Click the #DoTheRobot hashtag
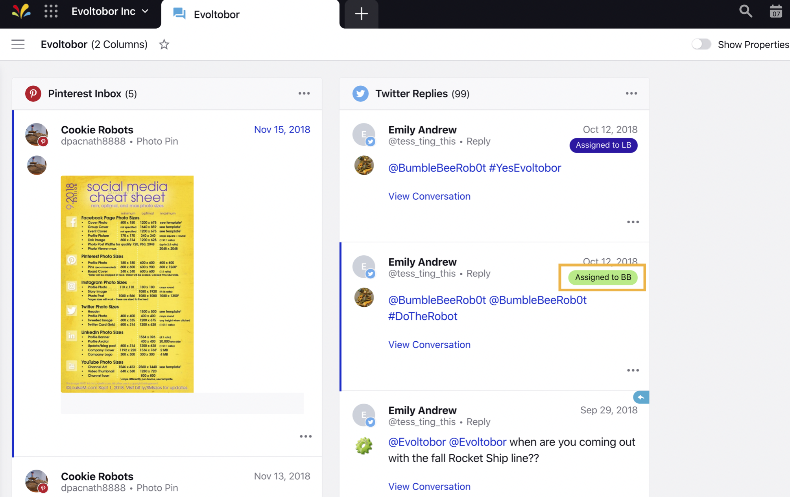The image size is (790, 497). tap(423, 316)
